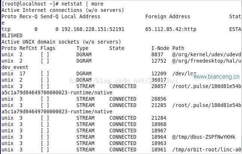Click the /tmp/orbit-root/linc path entry

coord(206,150)
